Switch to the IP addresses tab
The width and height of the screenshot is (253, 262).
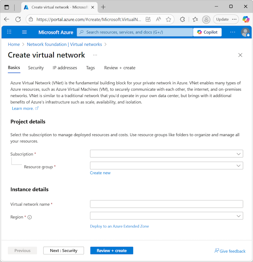pyautogui.click(x=65, y=68)
